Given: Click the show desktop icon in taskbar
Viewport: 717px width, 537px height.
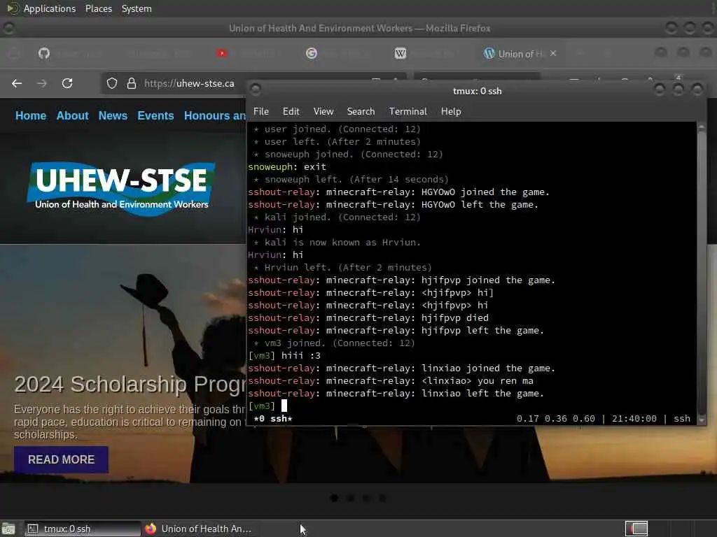Looking at the screenshot, I should pyautogui.click(x=8, y=529).
